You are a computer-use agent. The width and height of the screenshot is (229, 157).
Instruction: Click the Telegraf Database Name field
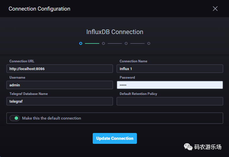pyautogui.click(x=60, y=101)
